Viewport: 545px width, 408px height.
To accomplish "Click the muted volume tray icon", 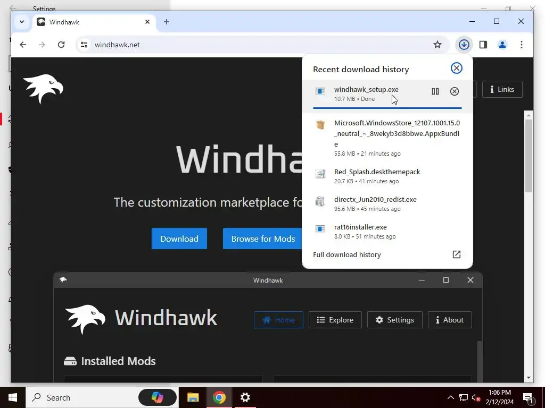I will 476,397.
